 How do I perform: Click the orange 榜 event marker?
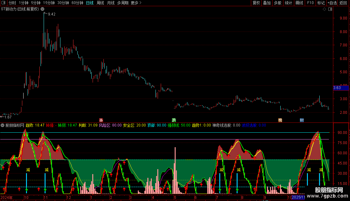pos(280,120)
